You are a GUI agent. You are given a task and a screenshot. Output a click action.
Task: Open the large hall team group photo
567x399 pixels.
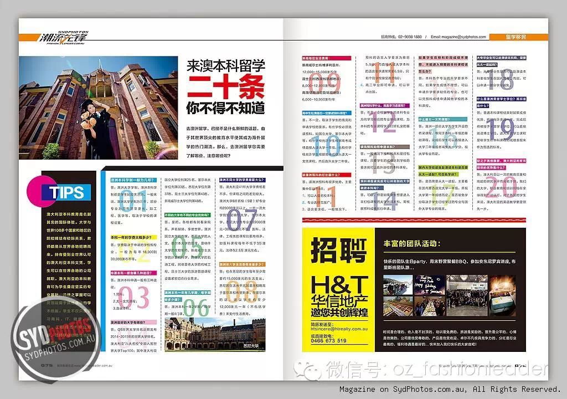click(x=467, y=295)
